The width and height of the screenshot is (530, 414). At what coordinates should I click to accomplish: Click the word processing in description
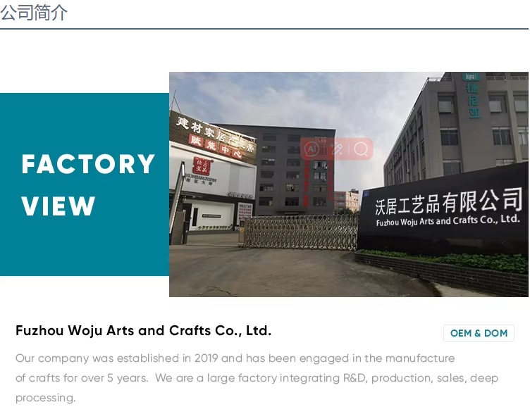coord(45,398)
